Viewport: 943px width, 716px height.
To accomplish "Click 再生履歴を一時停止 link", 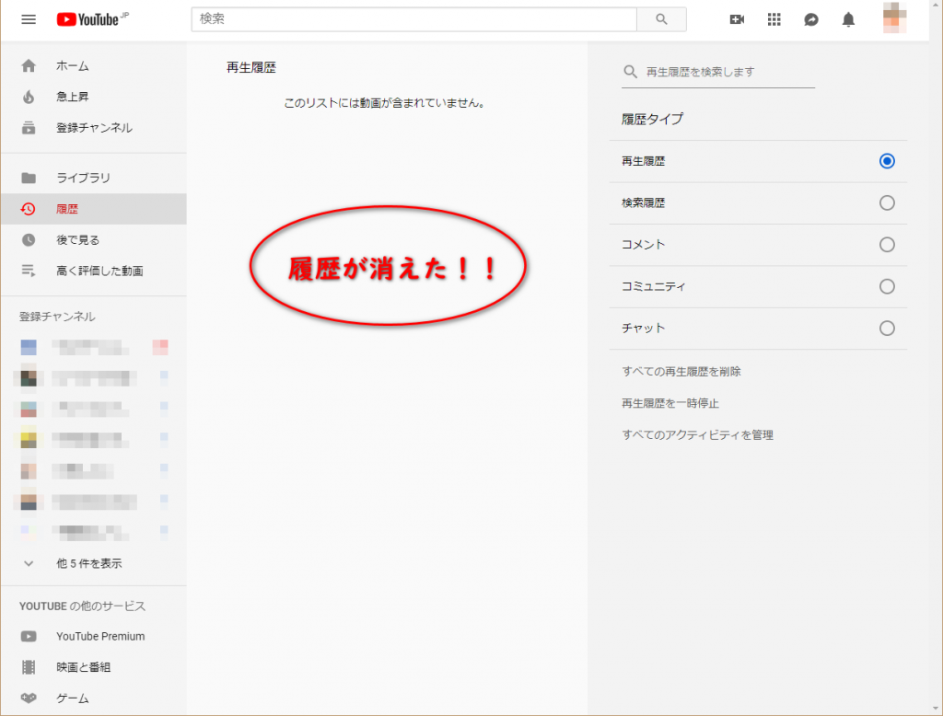I will tap(670, 403).
